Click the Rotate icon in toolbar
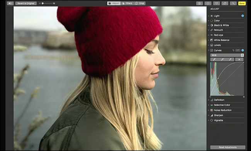Viewport: 251px width, 151px height. [x=225, y=3]
